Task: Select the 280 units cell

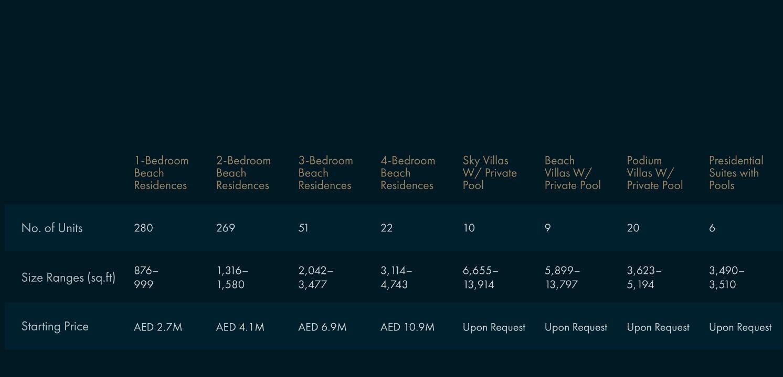Action: point(143,228)
